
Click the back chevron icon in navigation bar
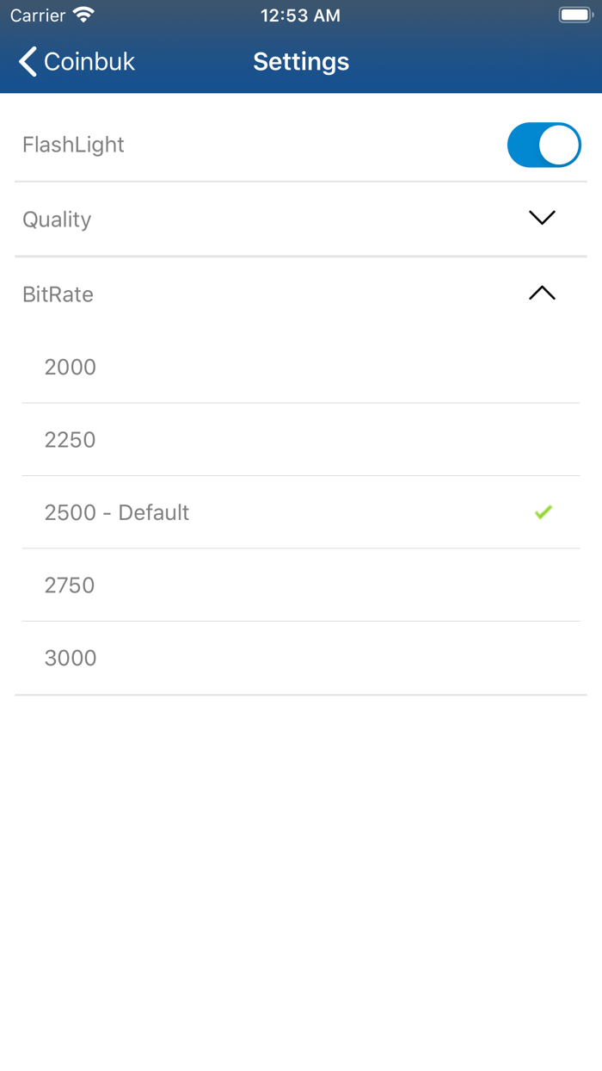[x=26, y=61]
